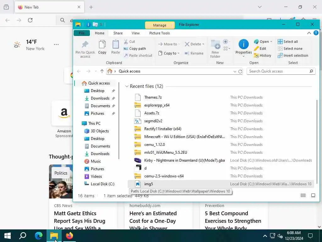Click taskbar Search magnifier
Image resolution: width=322 pixels, height=242 pixels.
pyautogui.click(x=23, y=236)
